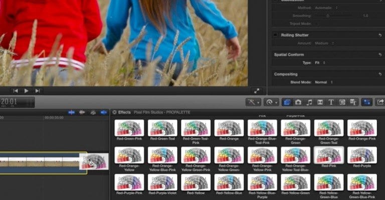Open the enhancements magic wand menu
The width and height of the screenshot is (385, 200).
tap(253, 102)
